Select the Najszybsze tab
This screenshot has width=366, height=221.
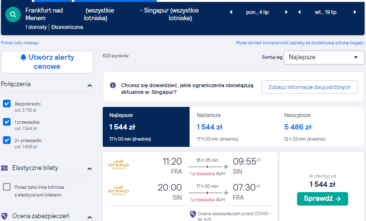321,127
